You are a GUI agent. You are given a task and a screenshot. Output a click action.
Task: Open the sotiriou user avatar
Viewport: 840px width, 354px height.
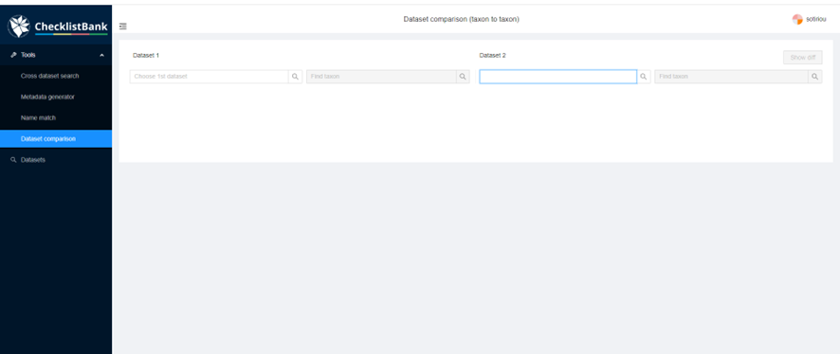coord(797,19)
